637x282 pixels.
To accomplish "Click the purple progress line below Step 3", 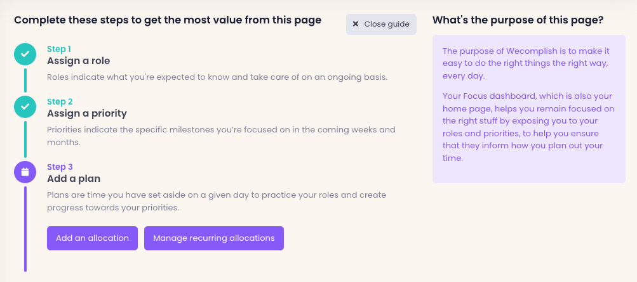I will pyautogui.click(x=25, y=228).
